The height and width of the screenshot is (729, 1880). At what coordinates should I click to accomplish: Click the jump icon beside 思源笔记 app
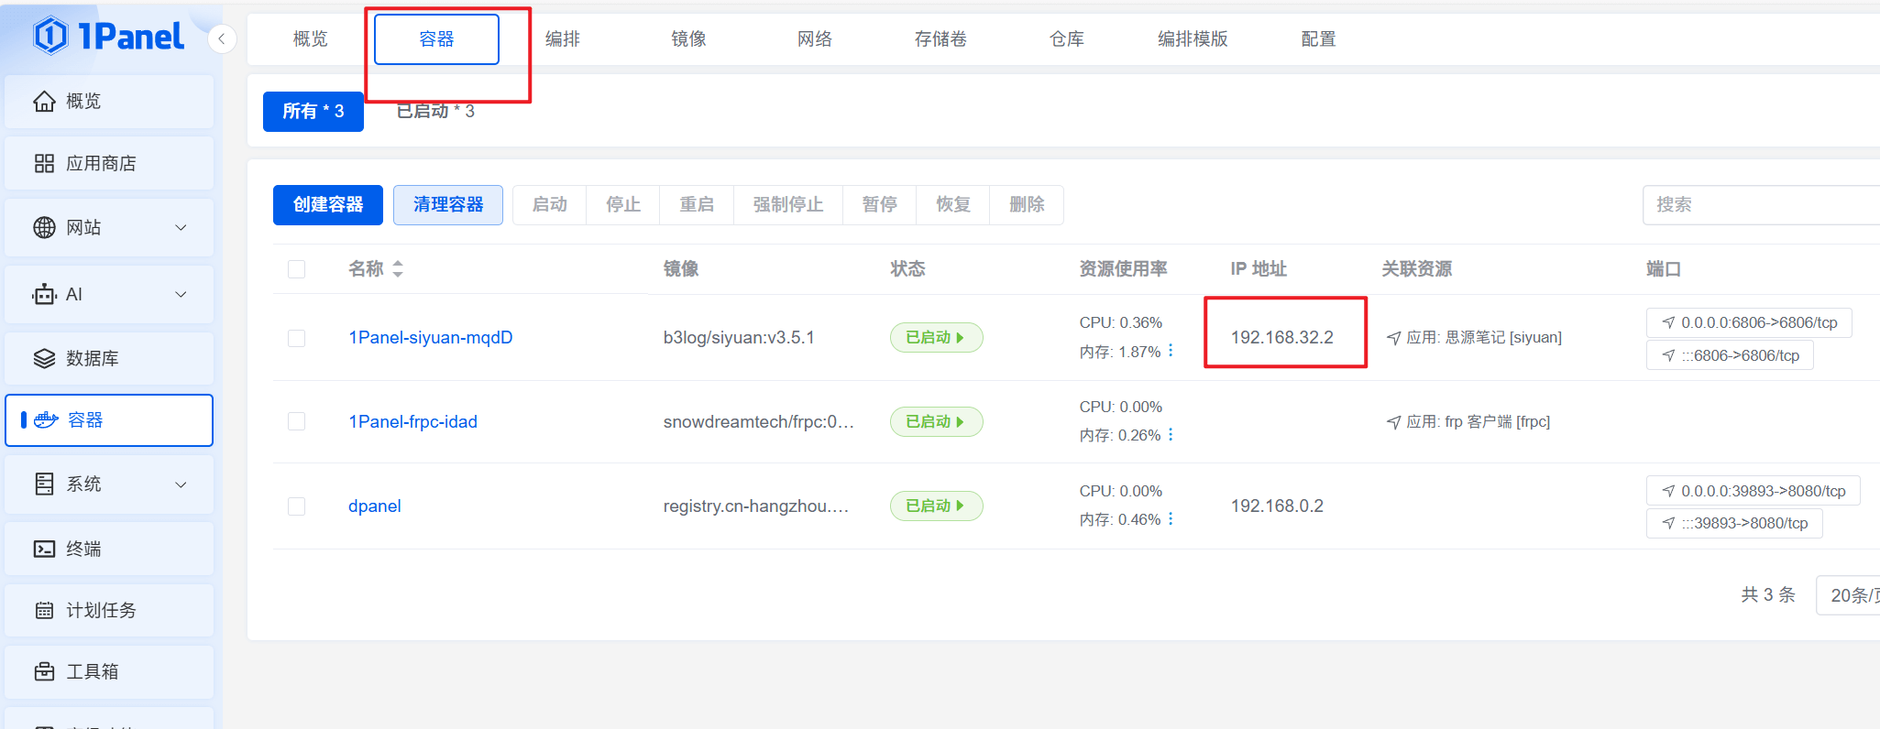pyautogui.click(x=1393, y=338)
